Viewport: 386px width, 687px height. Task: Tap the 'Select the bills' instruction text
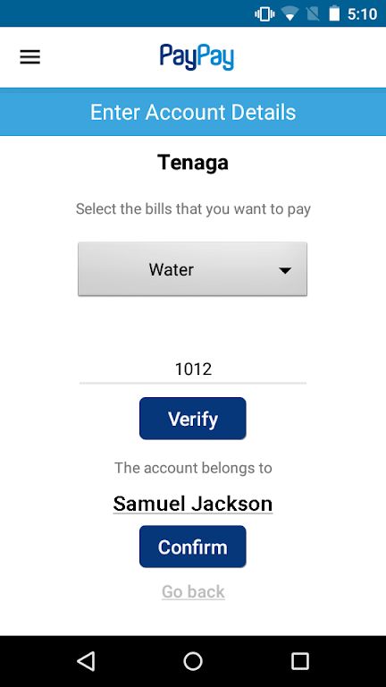(193, 209)
